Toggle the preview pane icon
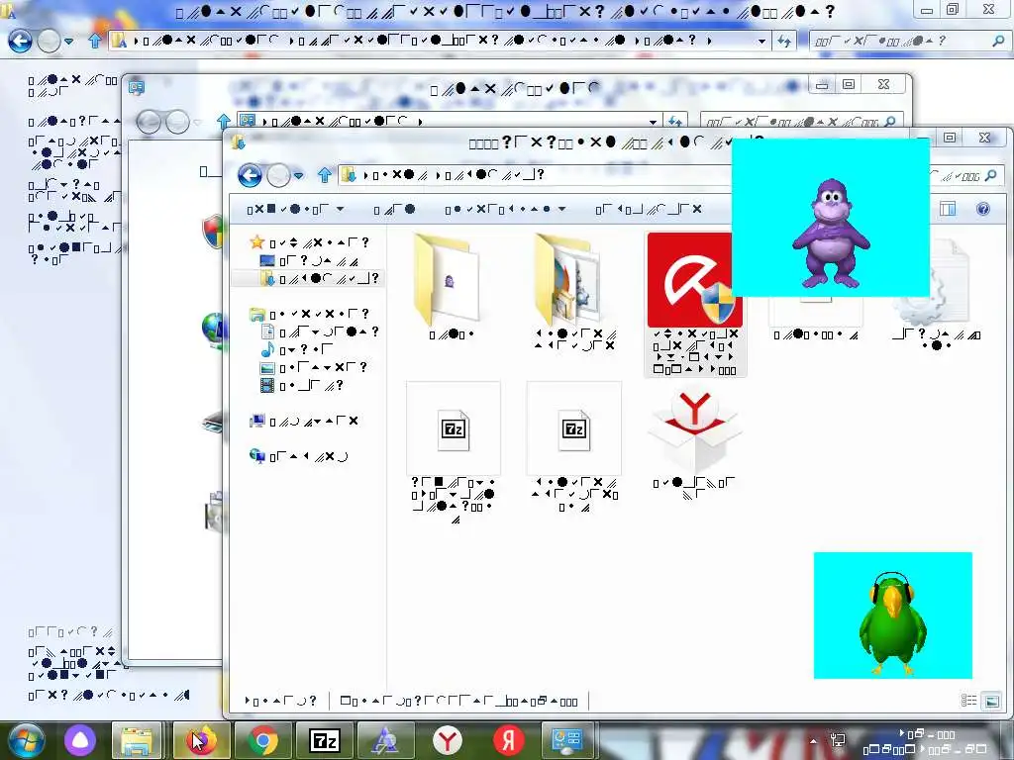Screen dimensions: 1014x760 click(x=948, y=209)
